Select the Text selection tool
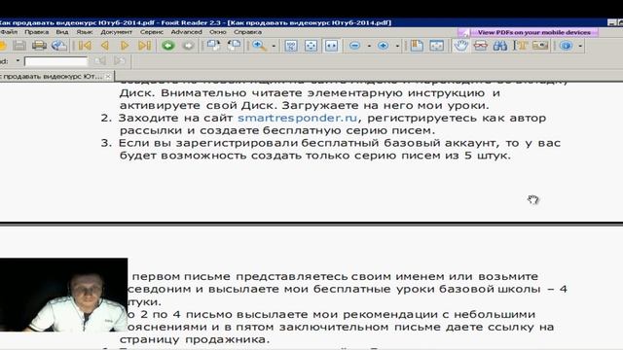Viewport: 623px width, 350px height. point(520,46)
